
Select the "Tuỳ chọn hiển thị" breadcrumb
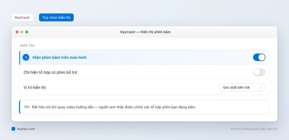point(56,17)
